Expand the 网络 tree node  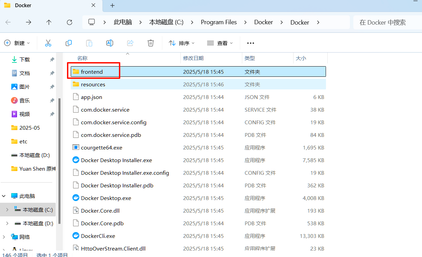(x=4, y=237)
